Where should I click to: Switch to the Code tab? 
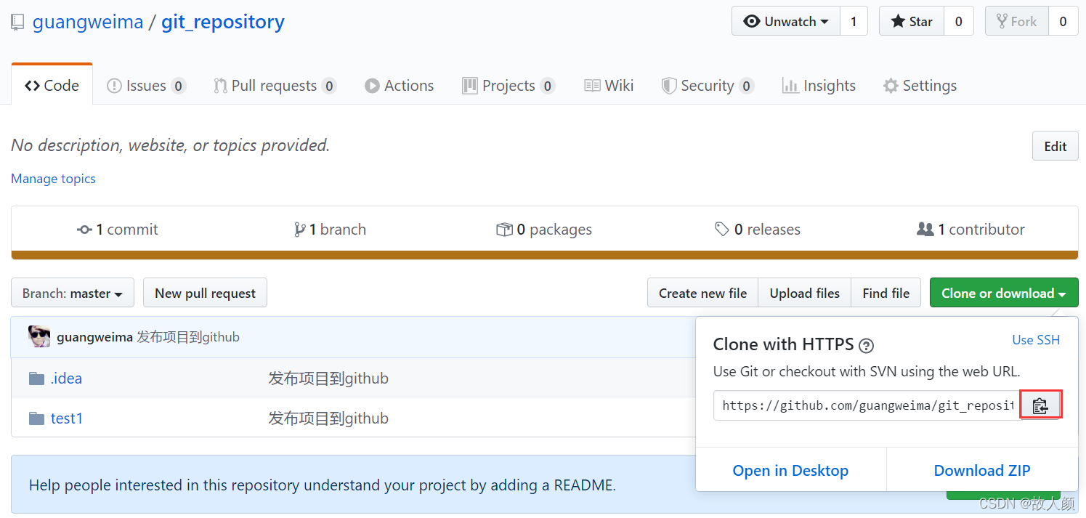(x=52, y=86)
